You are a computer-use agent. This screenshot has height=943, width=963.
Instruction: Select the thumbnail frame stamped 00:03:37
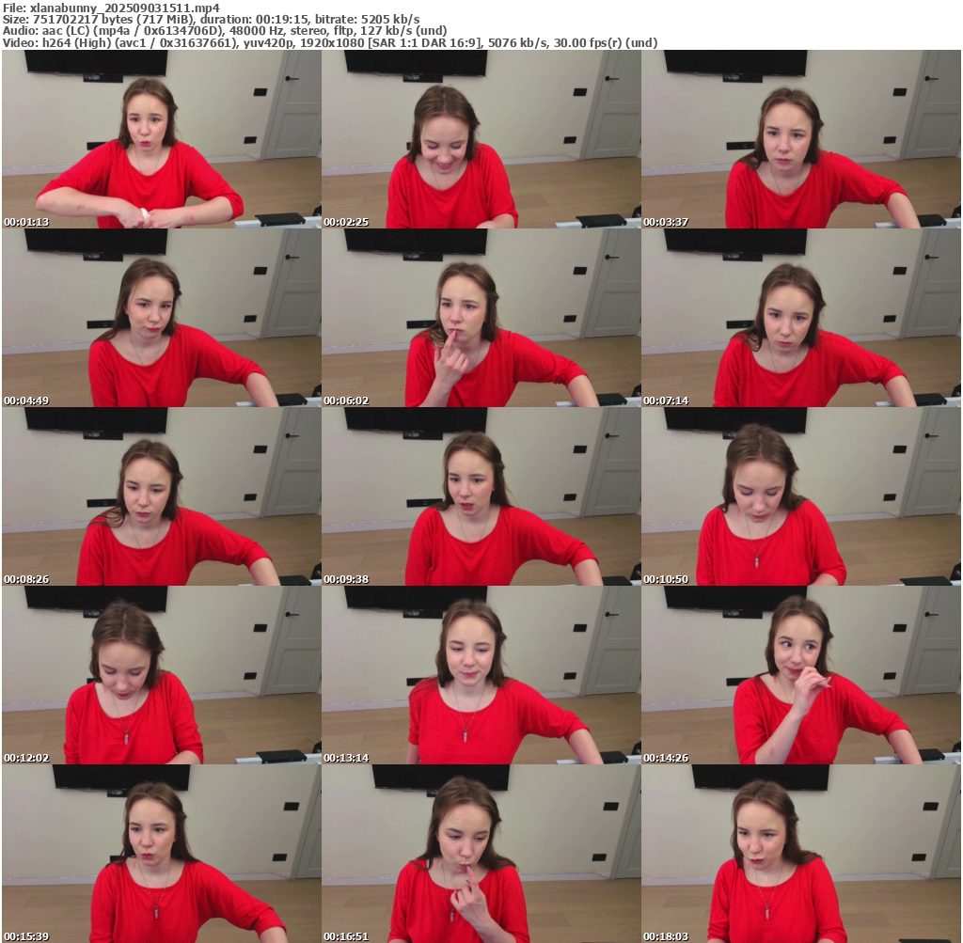point(801,139)
